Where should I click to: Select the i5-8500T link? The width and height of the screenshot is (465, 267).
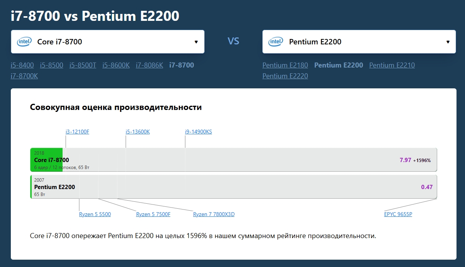tap(83, 65)
